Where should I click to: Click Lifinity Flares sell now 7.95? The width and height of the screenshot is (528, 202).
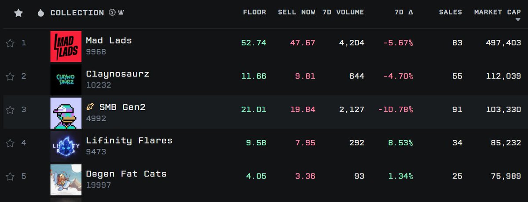click(x=305, y=143)
